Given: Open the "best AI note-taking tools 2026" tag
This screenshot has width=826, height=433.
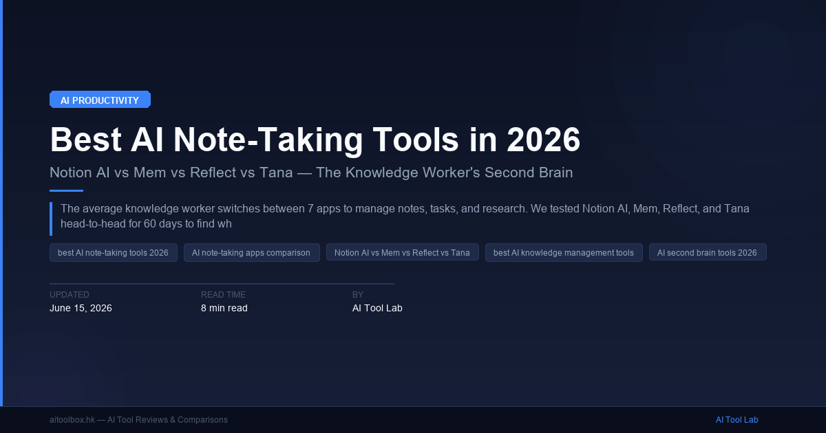Looking at the screenshot, I should 114,253.
